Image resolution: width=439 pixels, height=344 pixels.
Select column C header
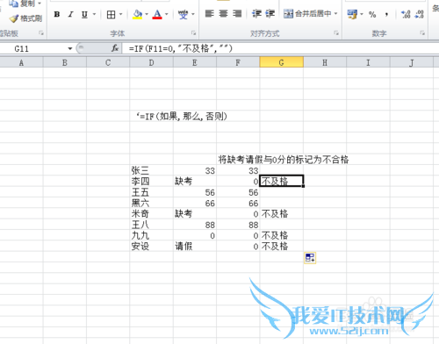click(x=108, y=62)
